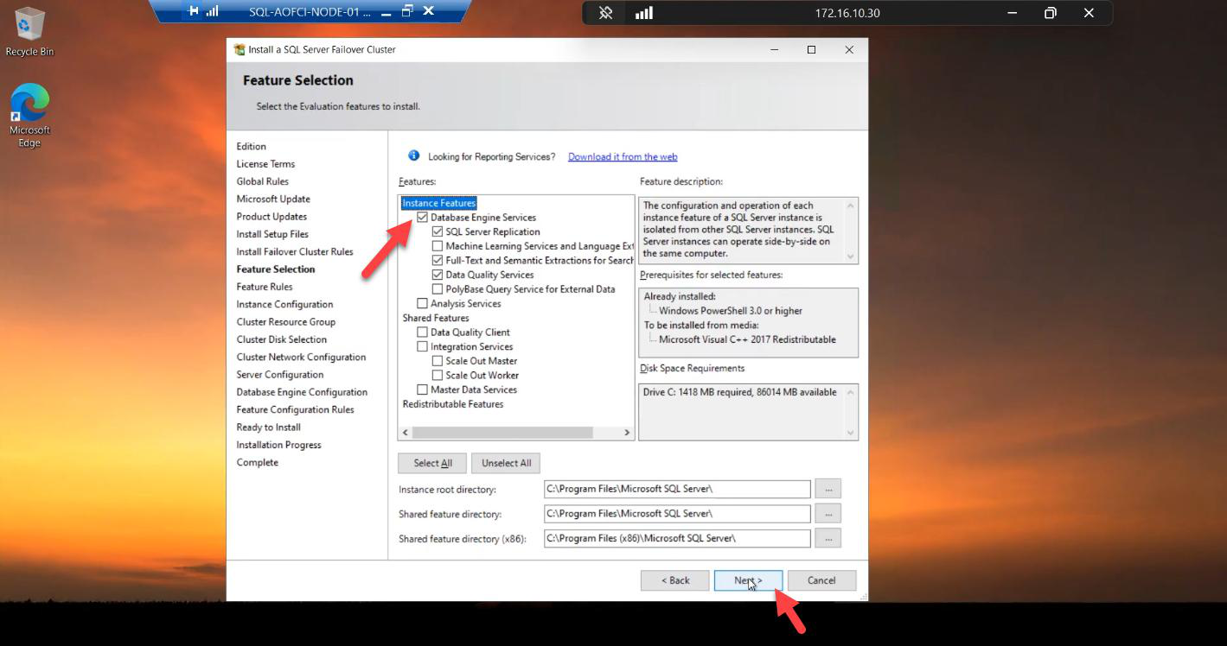Uncheck SQL Server Replication
This screenshot has height=646, width=1227.
tap(438, 231)
